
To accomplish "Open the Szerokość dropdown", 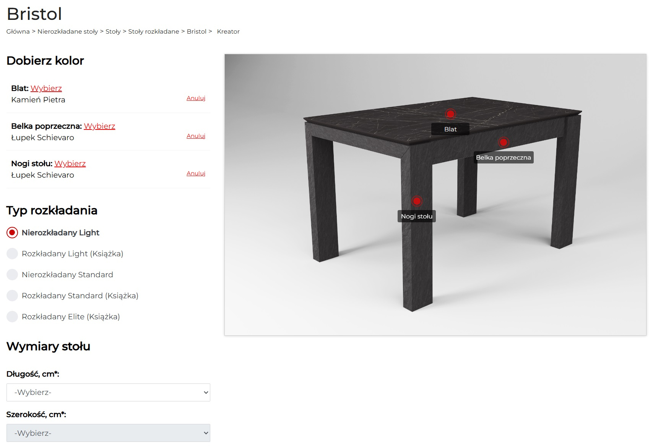I will tap(108, 433).
